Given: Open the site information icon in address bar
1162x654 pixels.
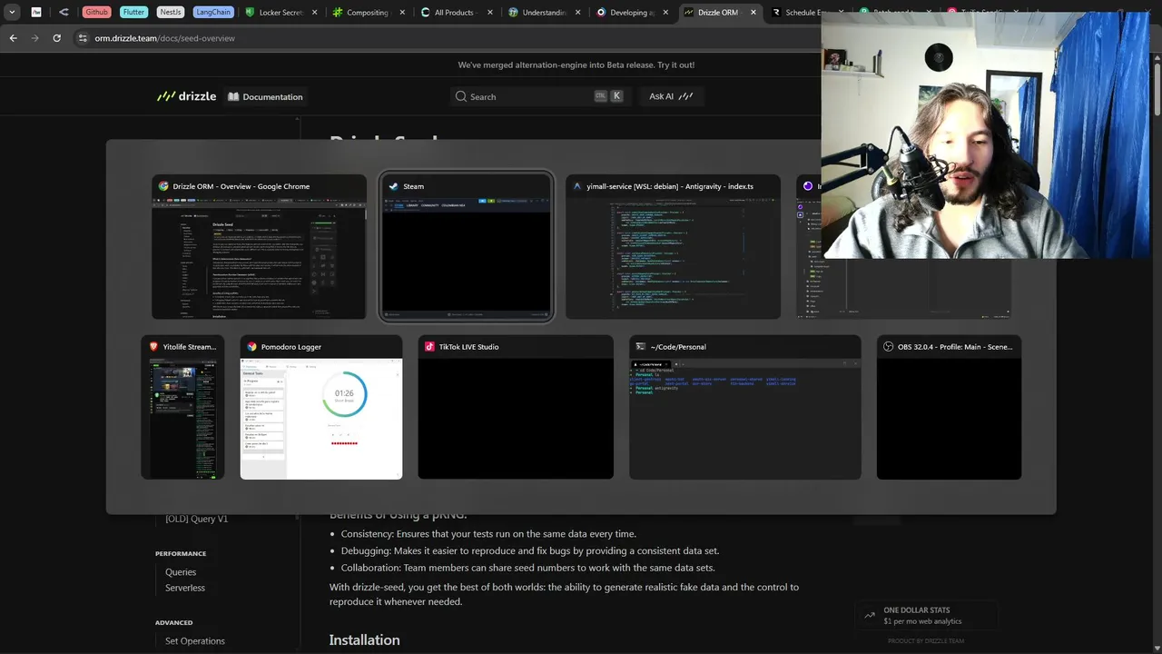Looking at the screenshot, I should pyautogui.click(x=83, y=38).
